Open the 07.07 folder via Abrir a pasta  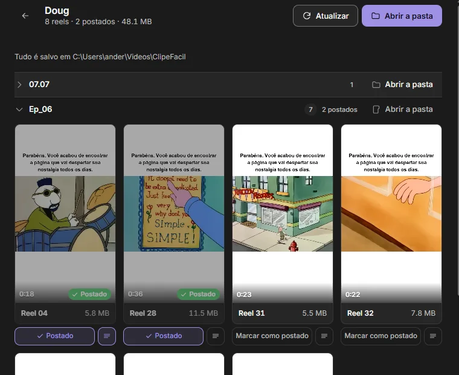tap(402, 85)
